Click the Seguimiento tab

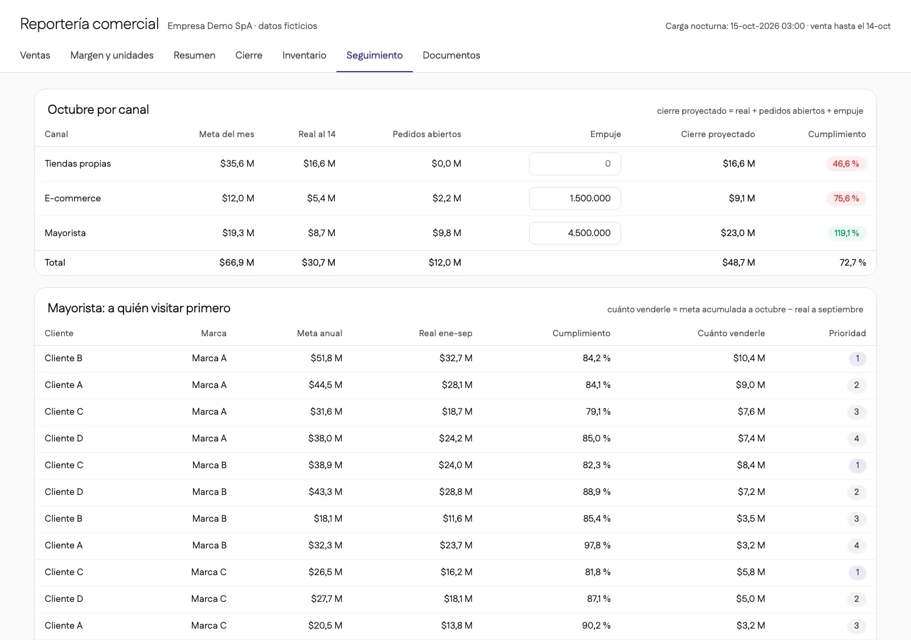pyautogui.click(x=374, y=55)
